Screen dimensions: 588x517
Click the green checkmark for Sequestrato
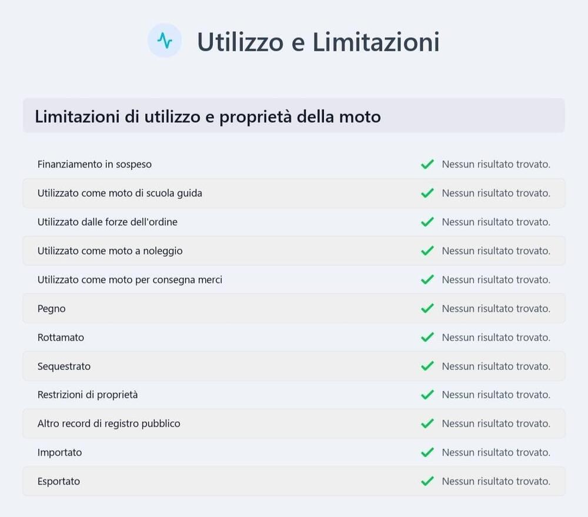pos(427,366)
